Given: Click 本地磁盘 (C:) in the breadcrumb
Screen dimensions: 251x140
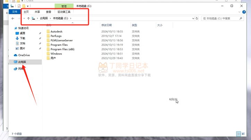Looking at the screenshot, I should 60,18.
